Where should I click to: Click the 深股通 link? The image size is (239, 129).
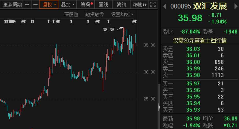[x=71, y=14]
